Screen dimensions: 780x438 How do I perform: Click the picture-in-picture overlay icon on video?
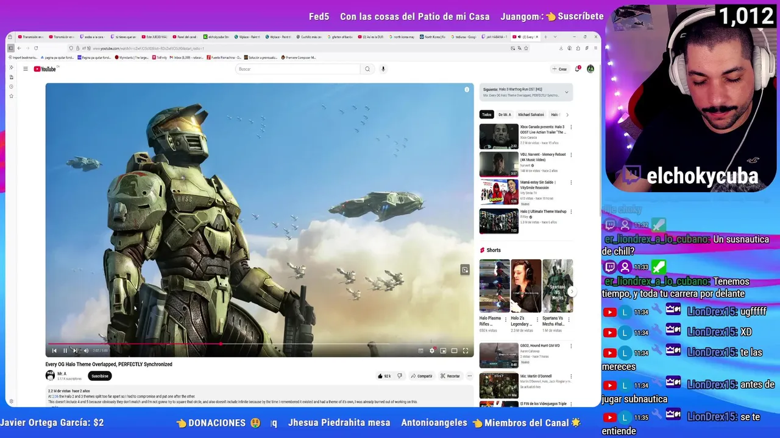pyautogui.click(x=465, y=269)
